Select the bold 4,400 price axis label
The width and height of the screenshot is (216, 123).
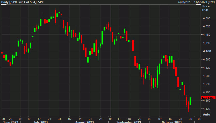point(207,51)
